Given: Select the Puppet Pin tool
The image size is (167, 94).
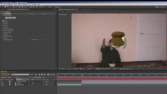Looking at the screenshot, I should (40, 7).
